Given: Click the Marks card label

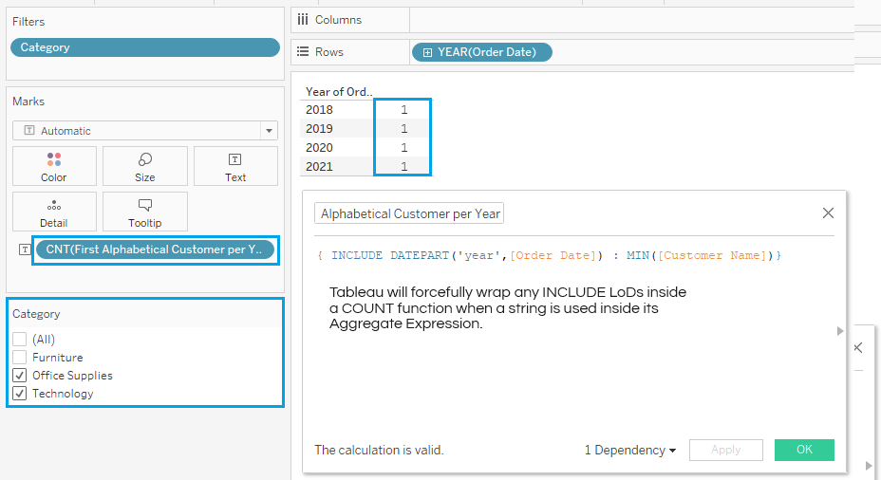Looking at the screenshot, I should coord(28,102).
